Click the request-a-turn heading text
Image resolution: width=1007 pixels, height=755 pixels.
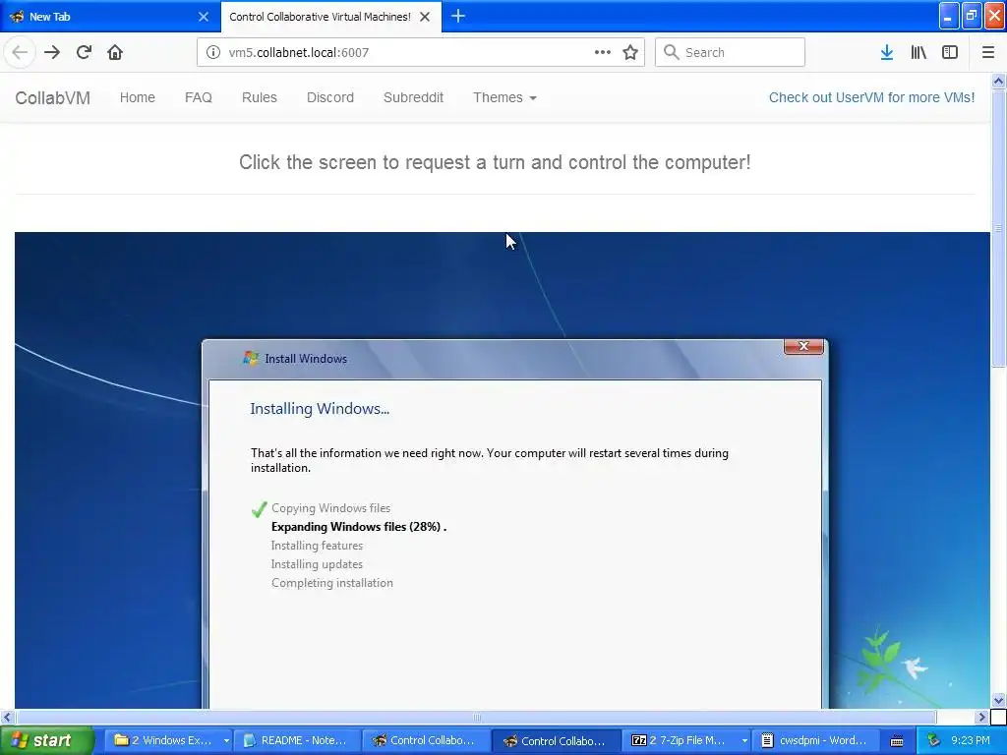[x=495, y=162]
